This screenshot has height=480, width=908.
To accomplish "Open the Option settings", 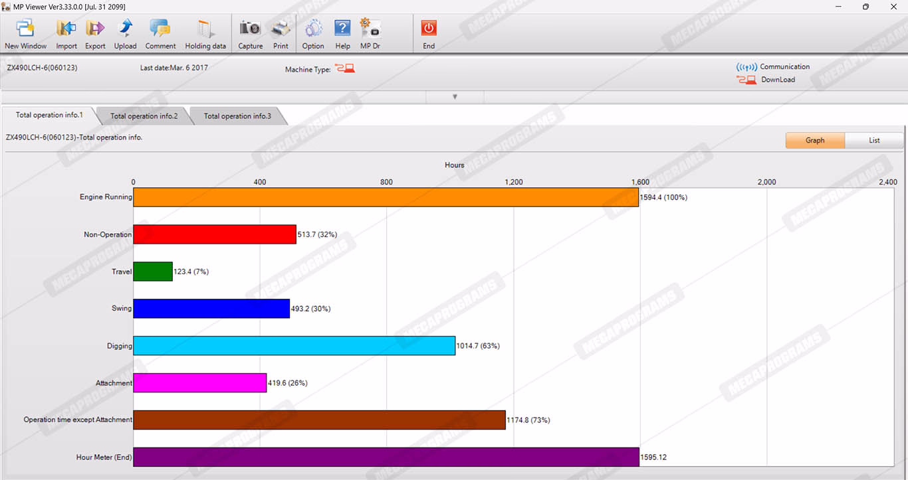I will pyautogui.click(x=313, y=34).
